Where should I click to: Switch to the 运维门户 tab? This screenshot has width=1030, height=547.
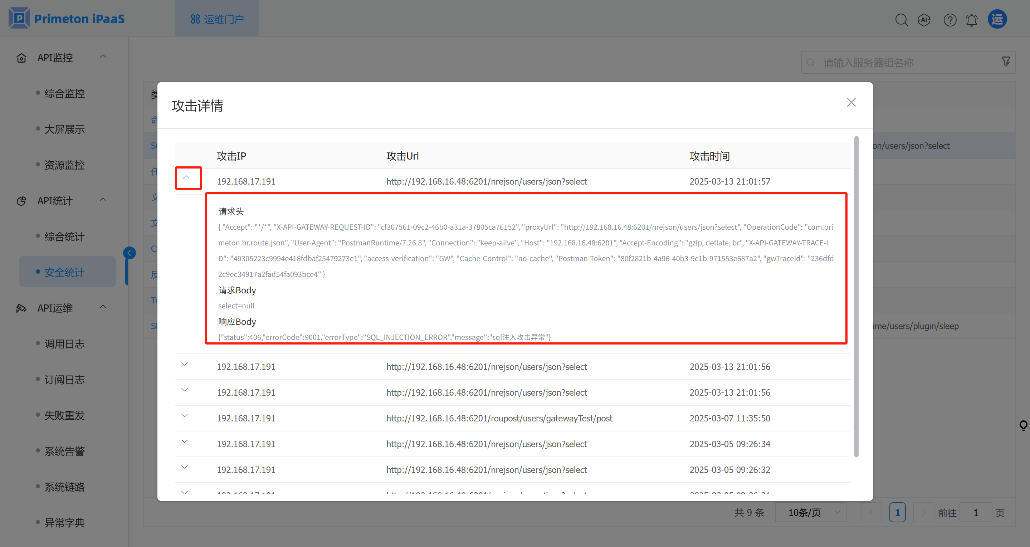click(217, 19)
